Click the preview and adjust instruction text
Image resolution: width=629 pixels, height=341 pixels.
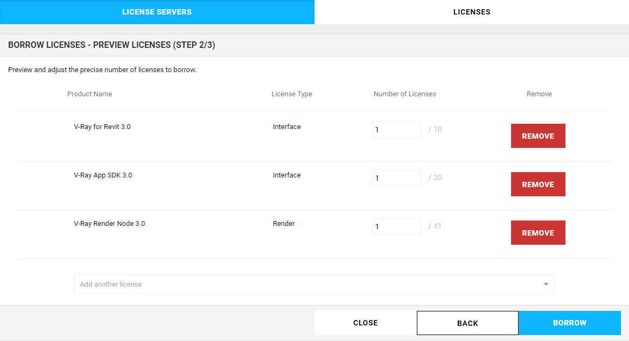pyautogui.click(x=102, y=70)
